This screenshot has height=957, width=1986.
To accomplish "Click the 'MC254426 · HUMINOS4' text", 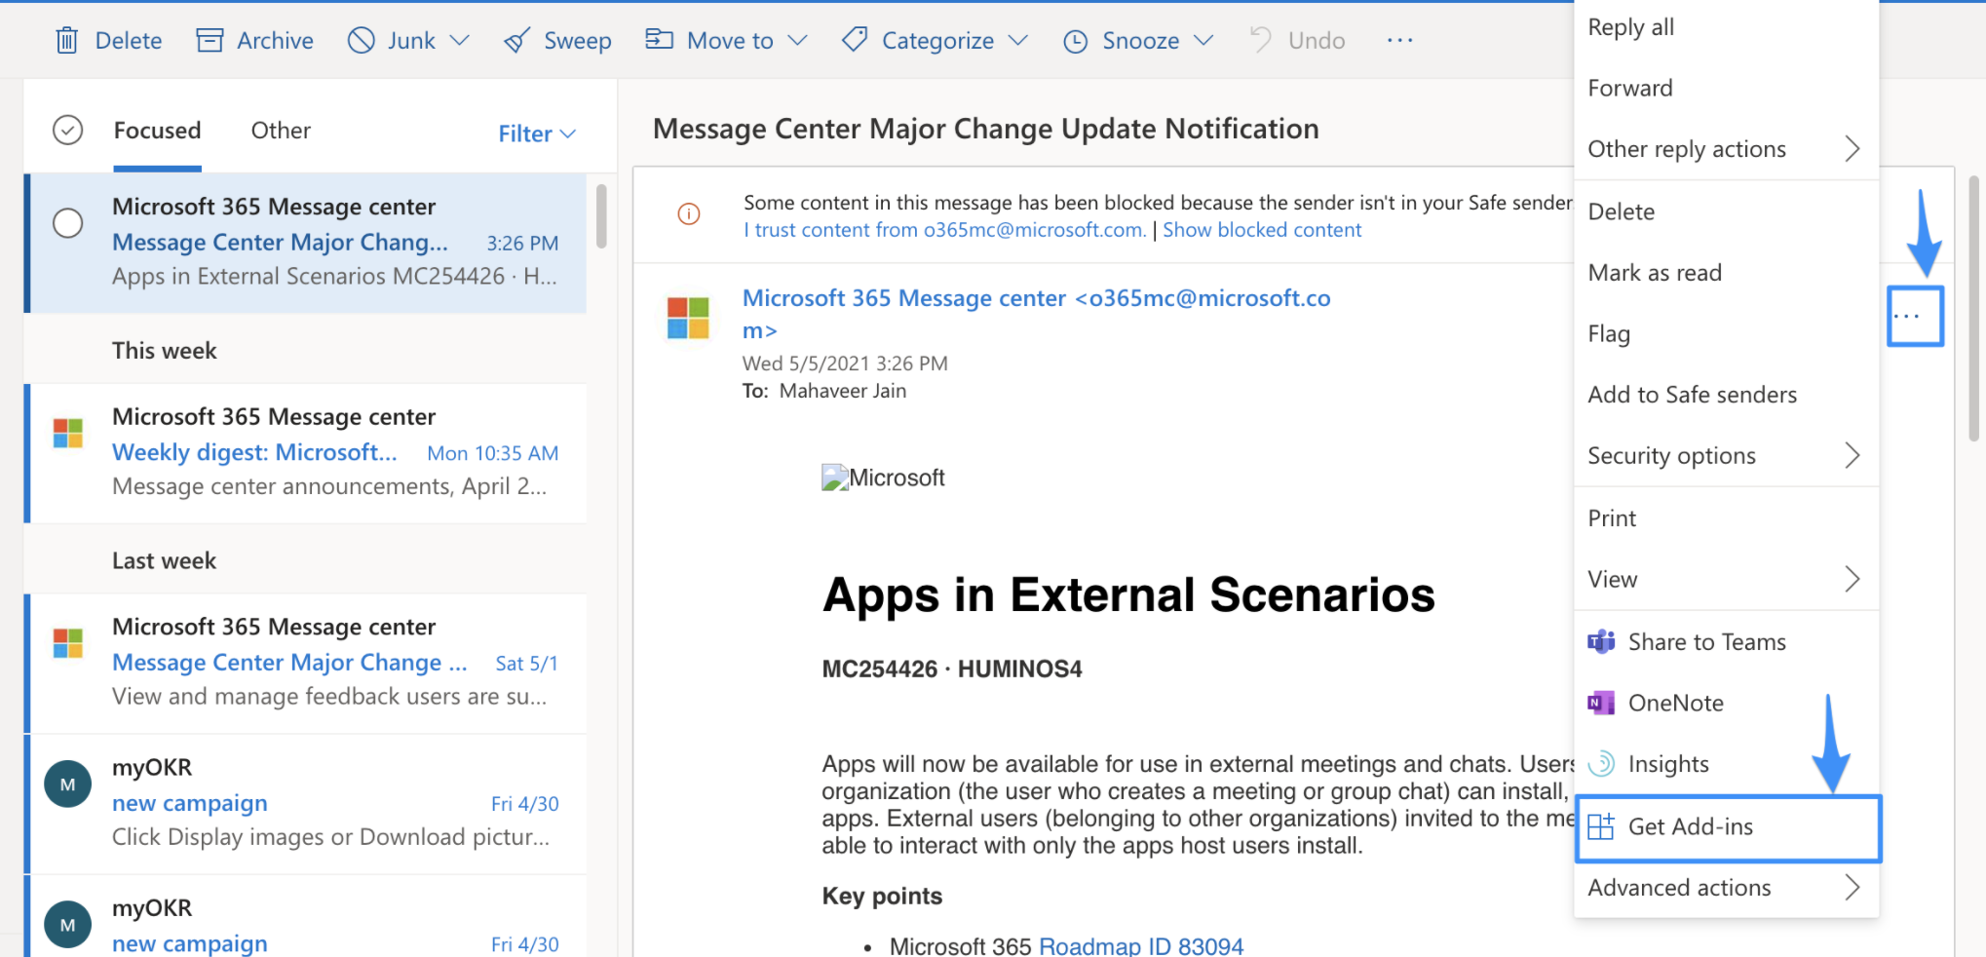I will (x=952, y=670).
